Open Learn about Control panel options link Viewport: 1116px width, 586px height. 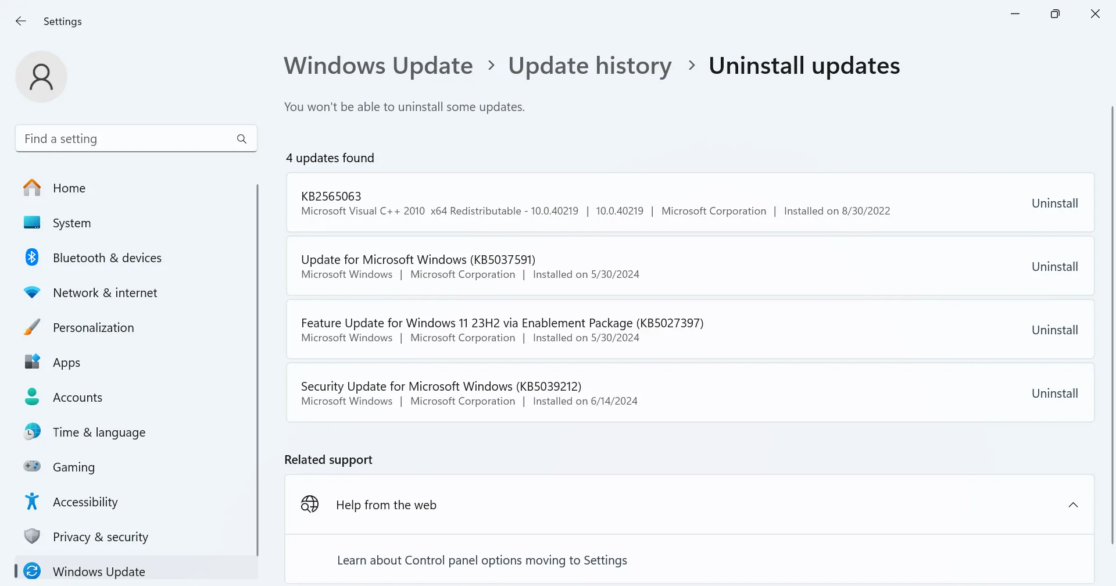pos(482,560)
